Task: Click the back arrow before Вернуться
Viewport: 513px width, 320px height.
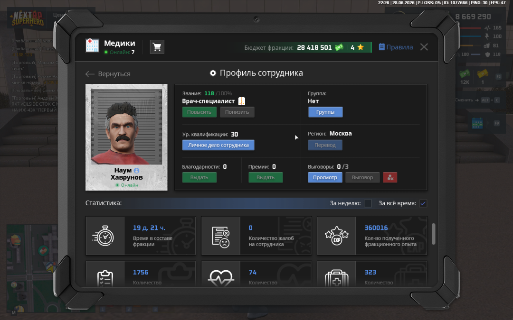Action: (x=90, y=74)
